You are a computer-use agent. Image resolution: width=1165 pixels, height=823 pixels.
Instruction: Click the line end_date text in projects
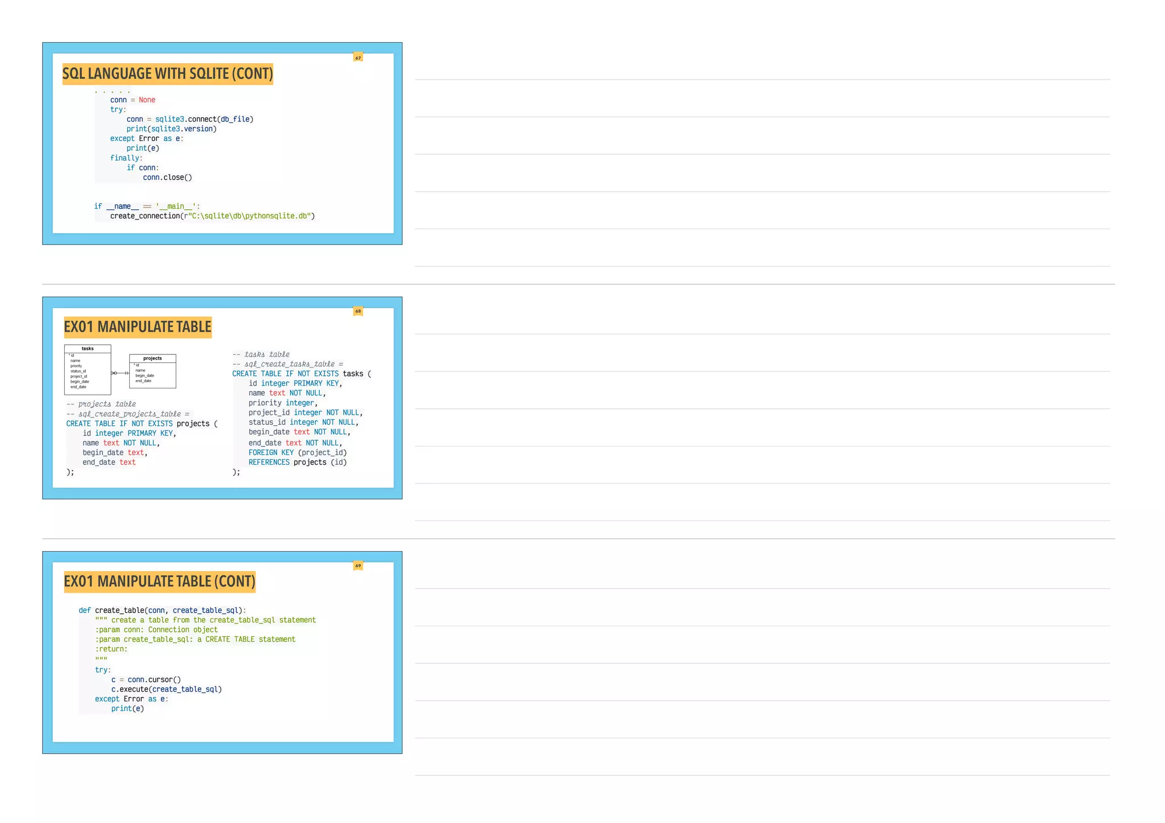[x=109, y=462]
